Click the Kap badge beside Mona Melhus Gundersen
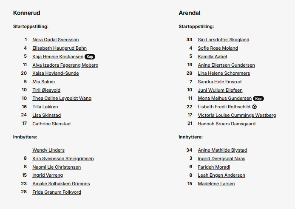This screenshot has width=295, height=209. click(x=258, y=99)
